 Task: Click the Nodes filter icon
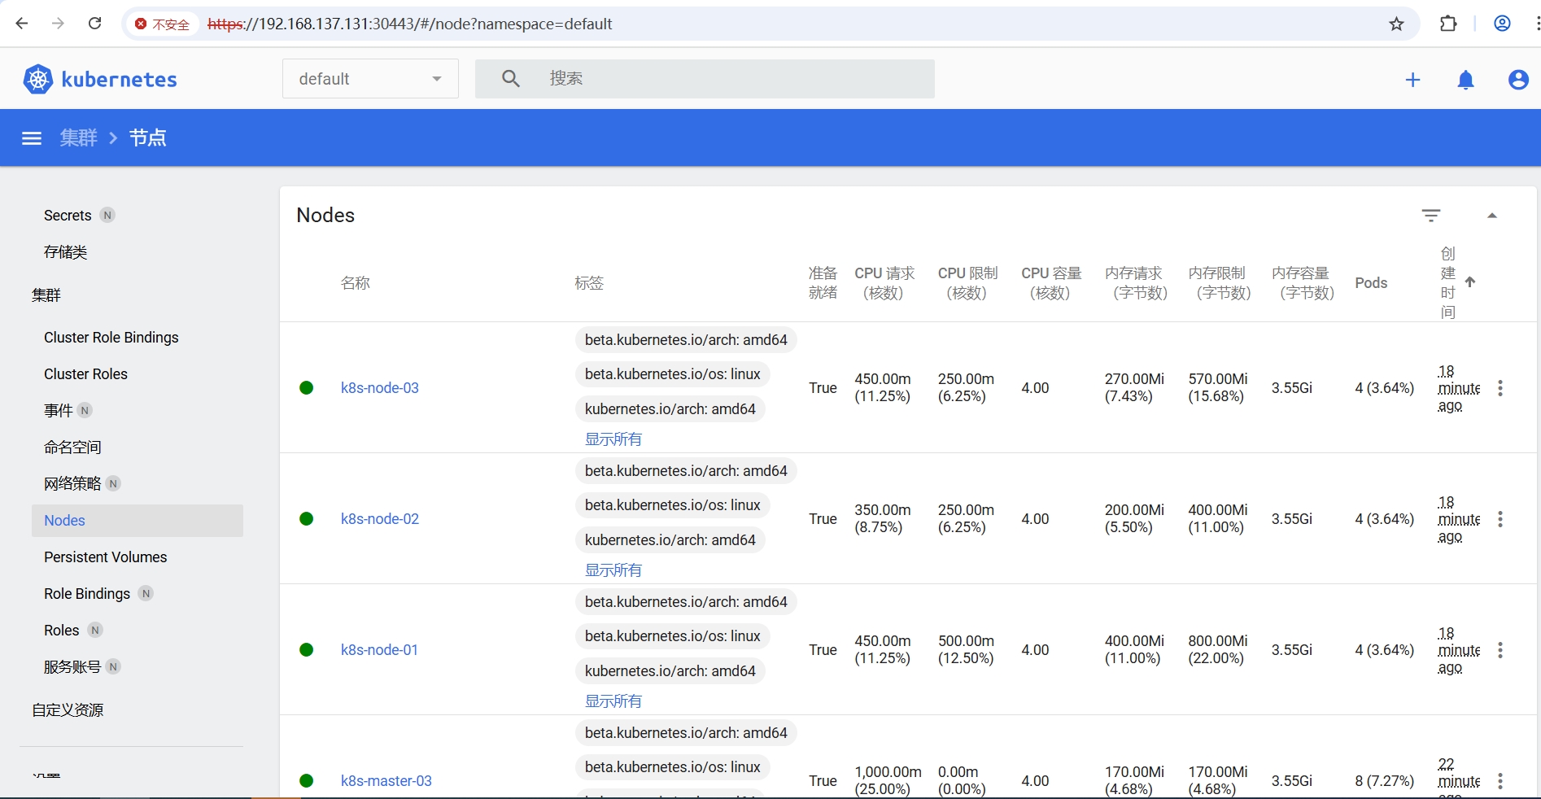[x=1430, y=216]
